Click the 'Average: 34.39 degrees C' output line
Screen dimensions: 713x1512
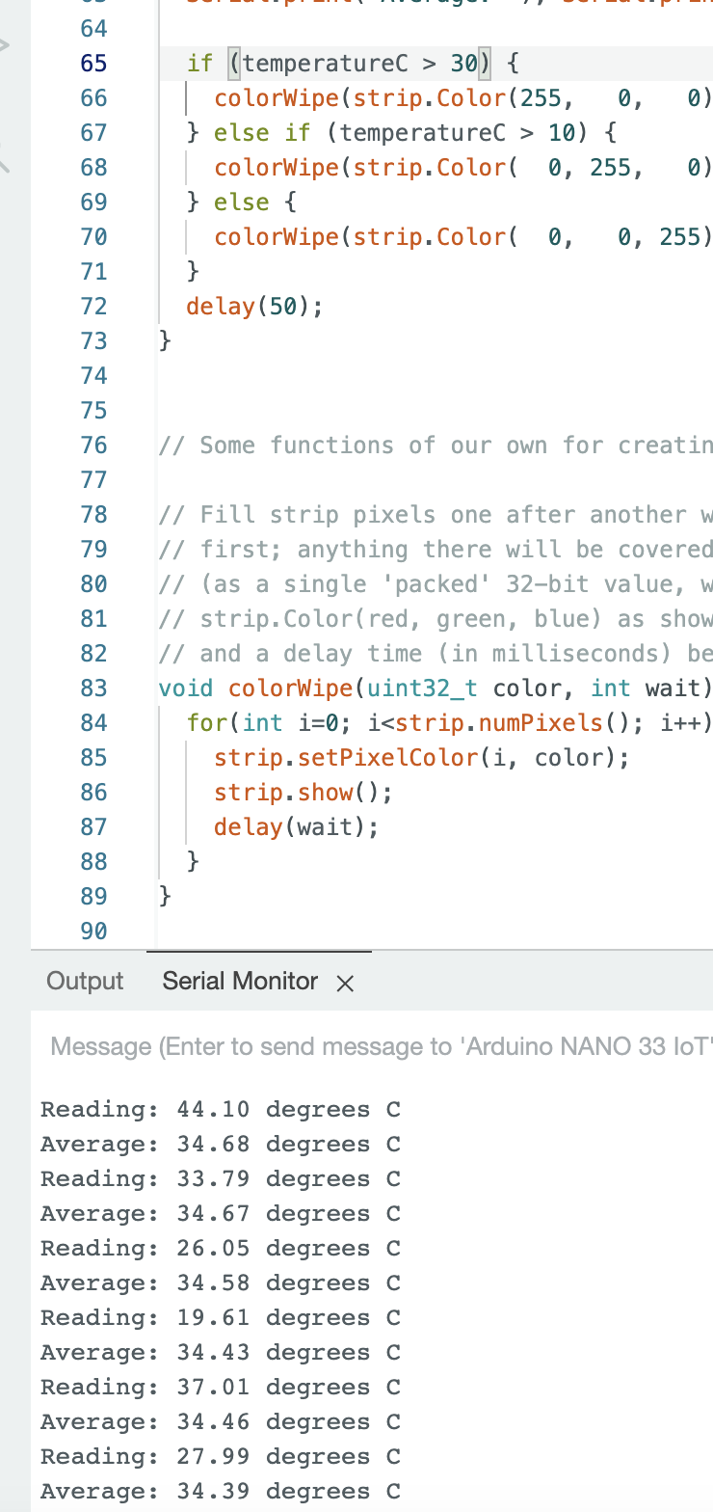(x=220, y=1492)
